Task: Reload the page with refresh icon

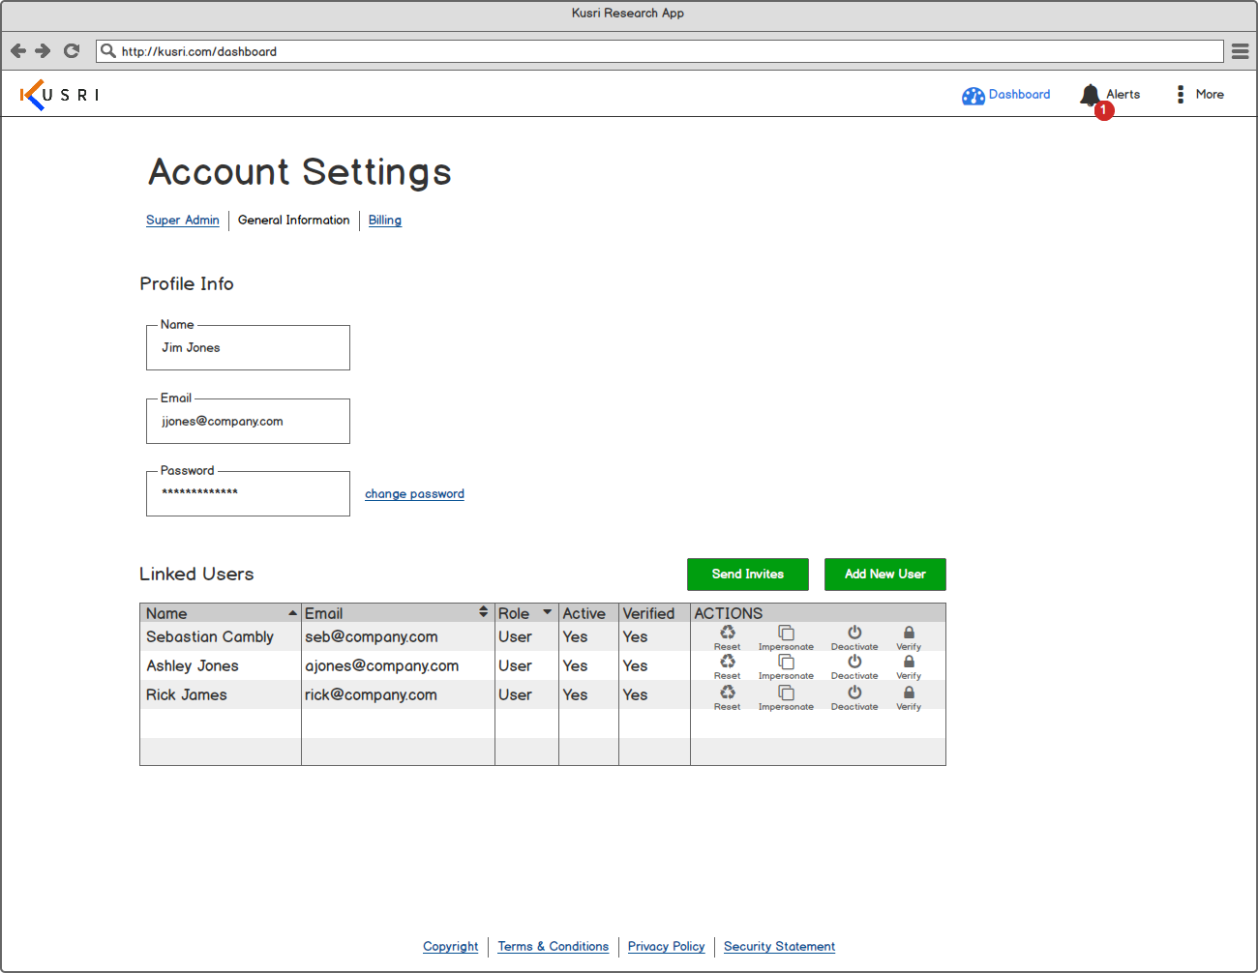Action: 72,50
